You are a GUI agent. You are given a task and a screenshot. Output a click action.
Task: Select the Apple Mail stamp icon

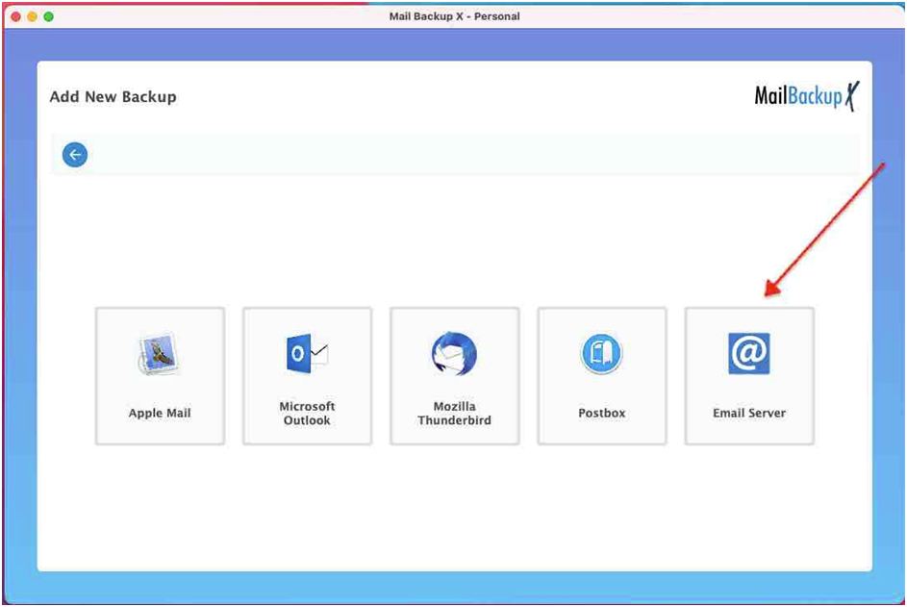[x=159, y=354]
